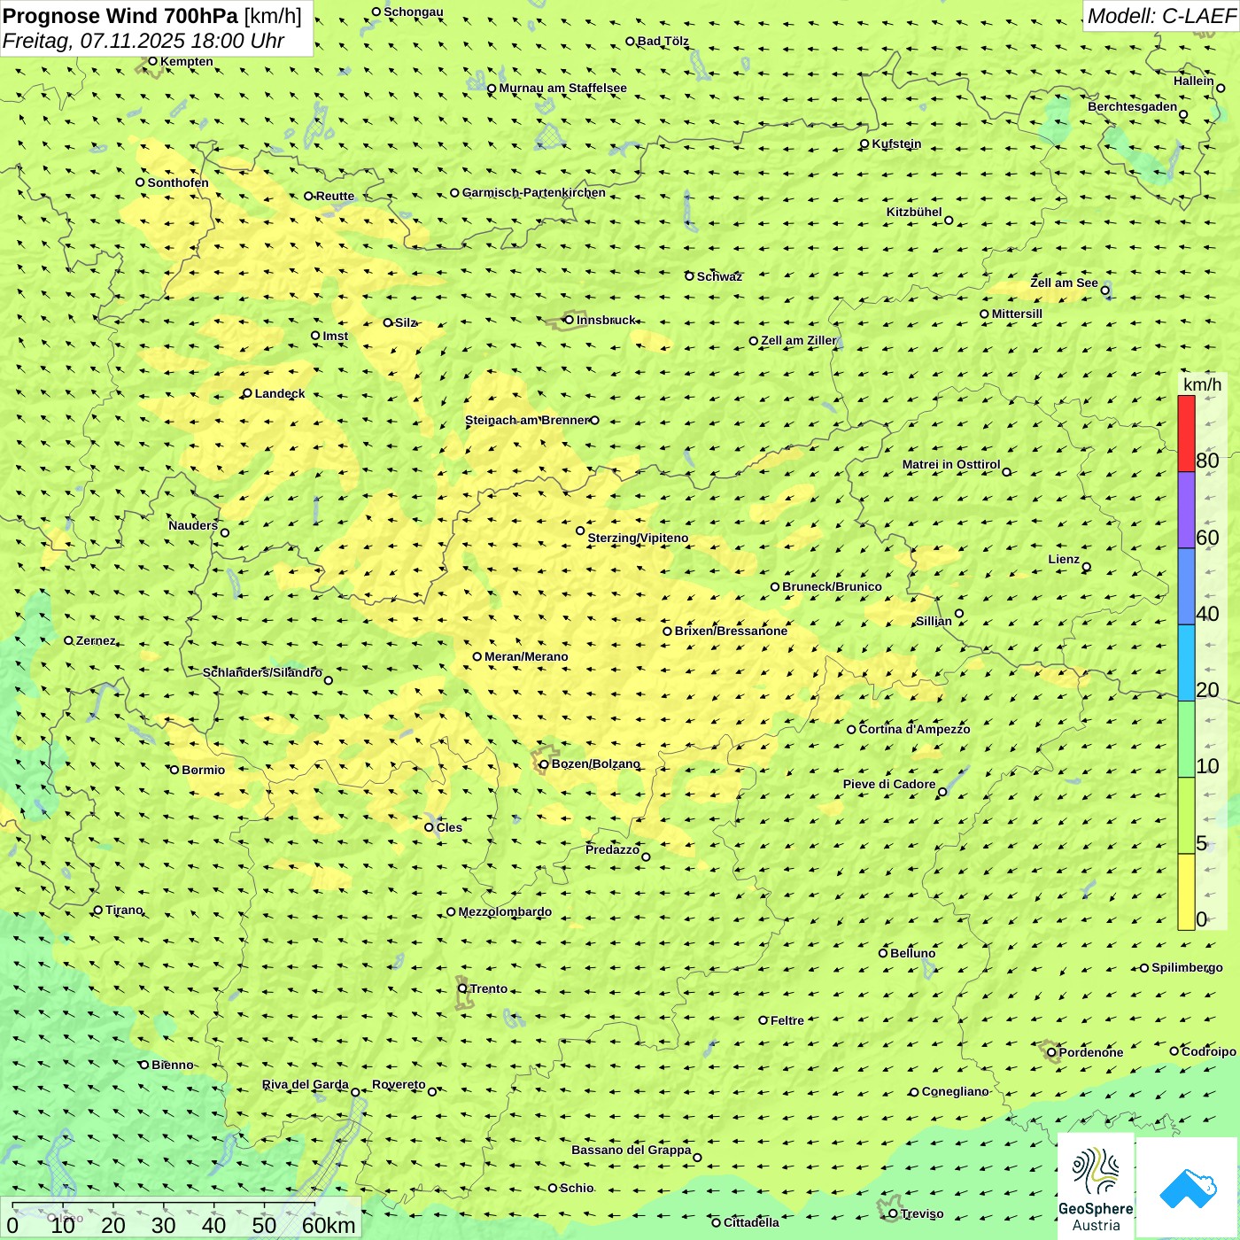Click the Tirano location marker
The height and width of the screenshot is (1240, 1240).
click(x=98, y=910)
